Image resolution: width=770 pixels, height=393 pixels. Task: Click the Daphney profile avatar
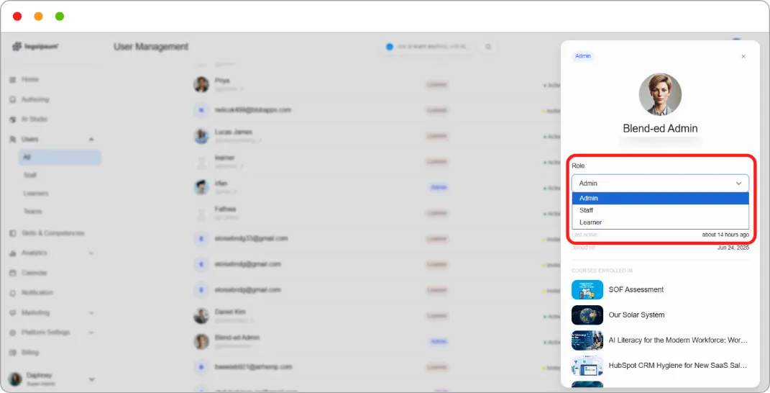(15, 379)
